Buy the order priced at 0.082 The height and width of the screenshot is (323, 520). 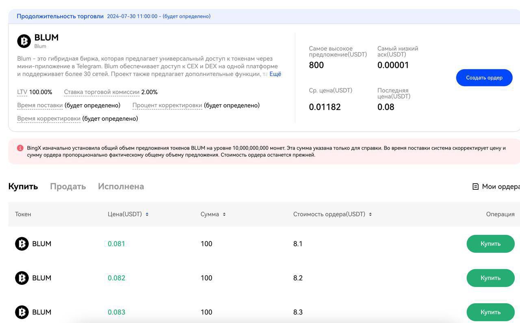click(x=490, y=278)
